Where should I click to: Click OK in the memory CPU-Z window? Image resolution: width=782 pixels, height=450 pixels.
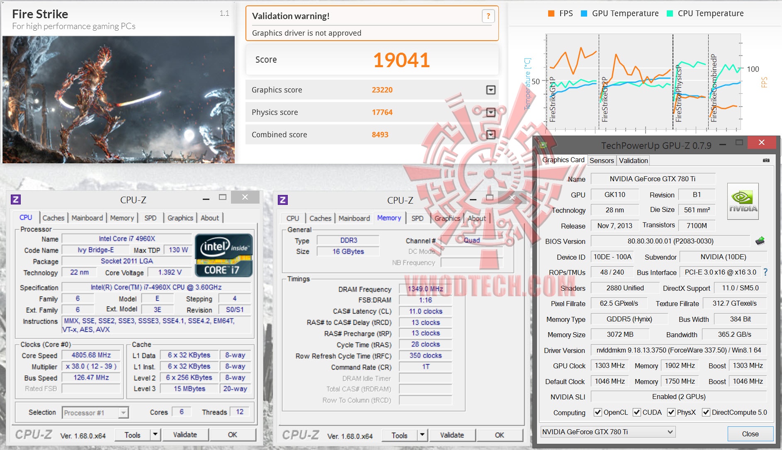pyautogui.click(x=500, y=435)
